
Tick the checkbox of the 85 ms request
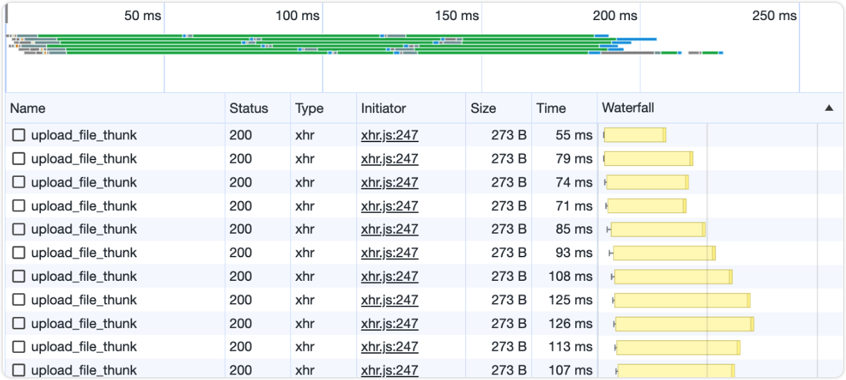[19, 229]
